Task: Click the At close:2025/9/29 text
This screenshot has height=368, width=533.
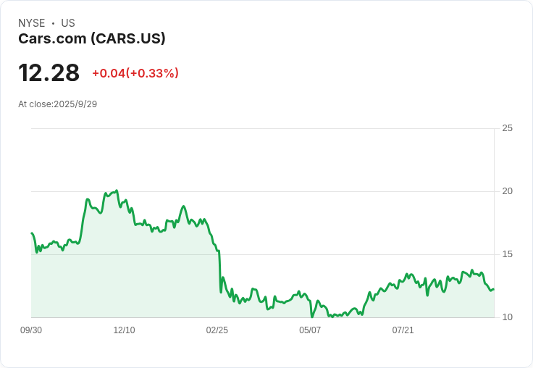Action: pyautogui.click(x=57, y=104)
